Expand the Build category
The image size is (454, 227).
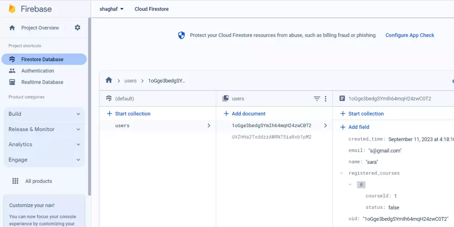(44, 114)
